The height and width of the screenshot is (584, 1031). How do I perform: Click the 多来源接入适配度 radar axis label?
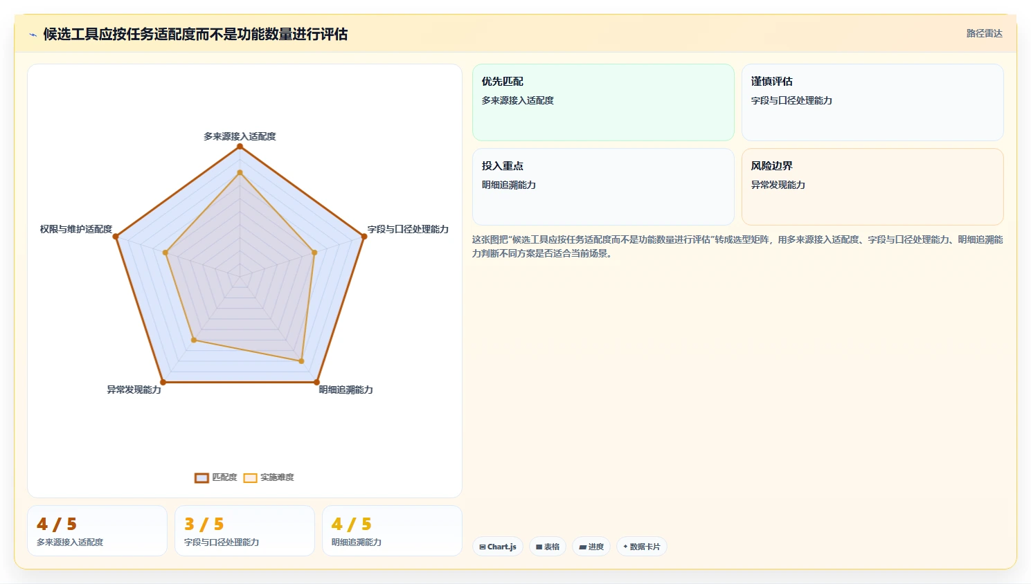[x=240, y=136]
